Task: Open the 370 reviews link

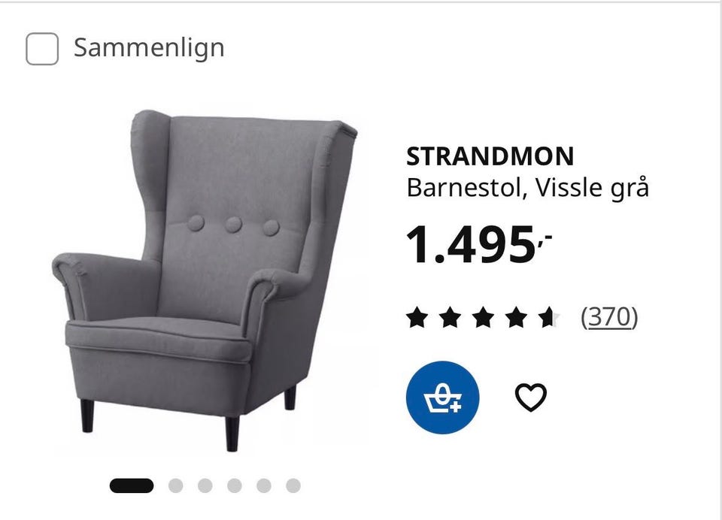Action: pyautogui.click(x=610, y=316)
